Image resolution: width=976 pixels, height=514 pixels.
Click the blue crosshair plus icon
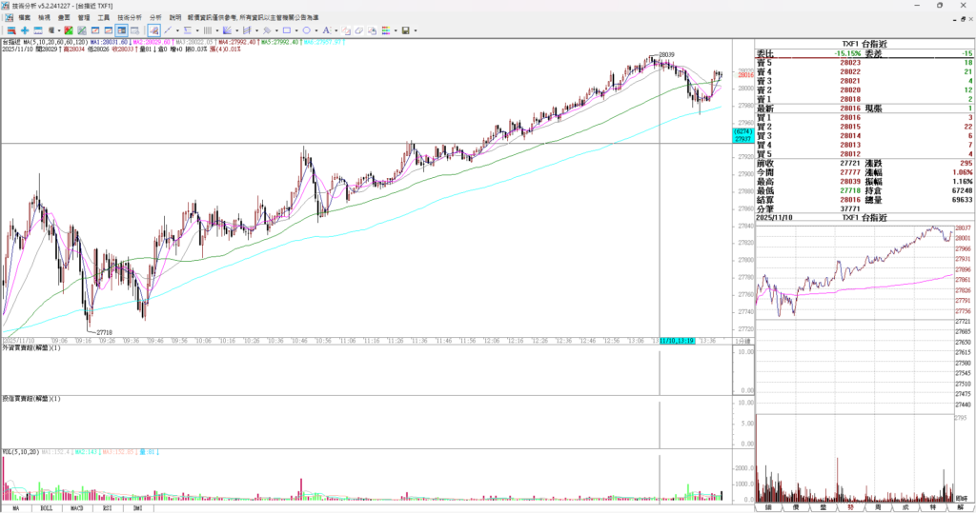pyautogui.click(x=25, y=30)
